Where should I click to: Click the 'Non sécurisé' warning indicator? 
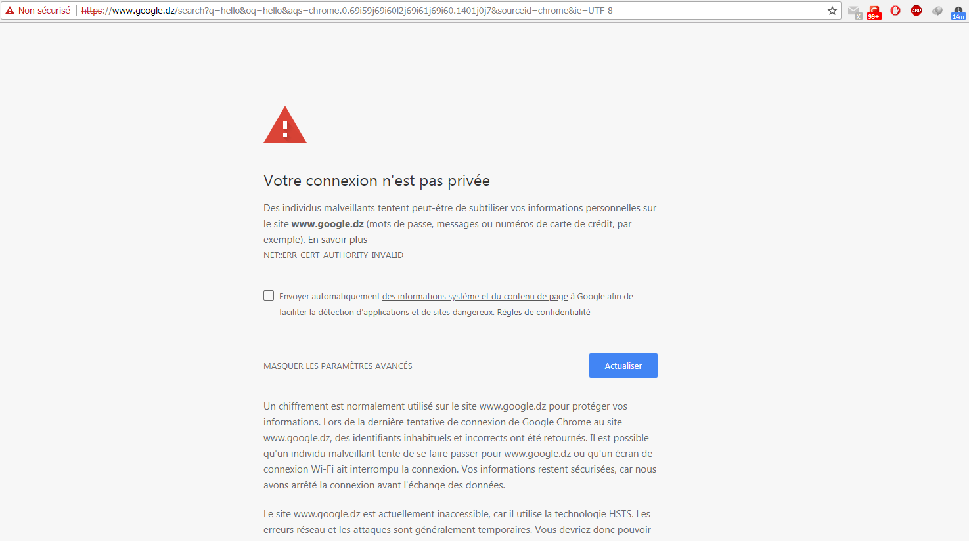[37, 11]
